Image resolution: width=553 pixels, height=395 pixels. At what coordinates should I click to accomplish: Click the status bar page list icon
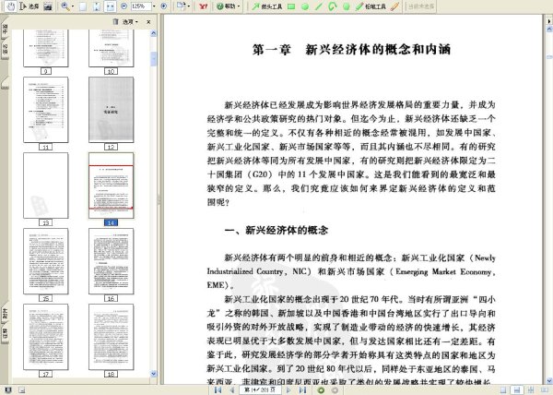(21, 390)
